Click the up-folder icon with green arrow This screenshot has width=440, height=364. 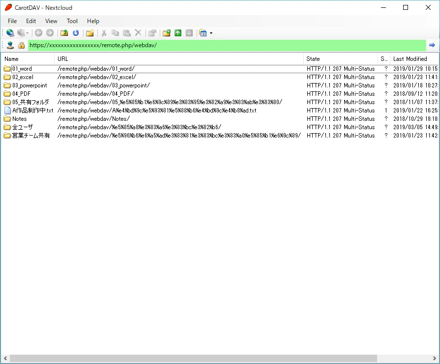[x=64, y=33]
